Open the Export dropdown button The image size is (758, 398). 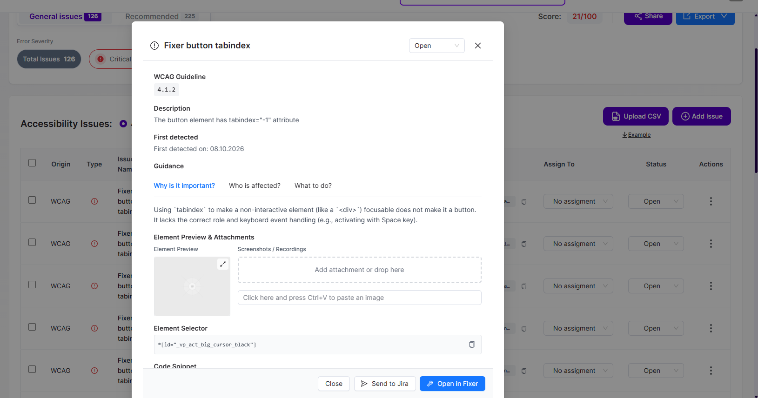point(705,17)
